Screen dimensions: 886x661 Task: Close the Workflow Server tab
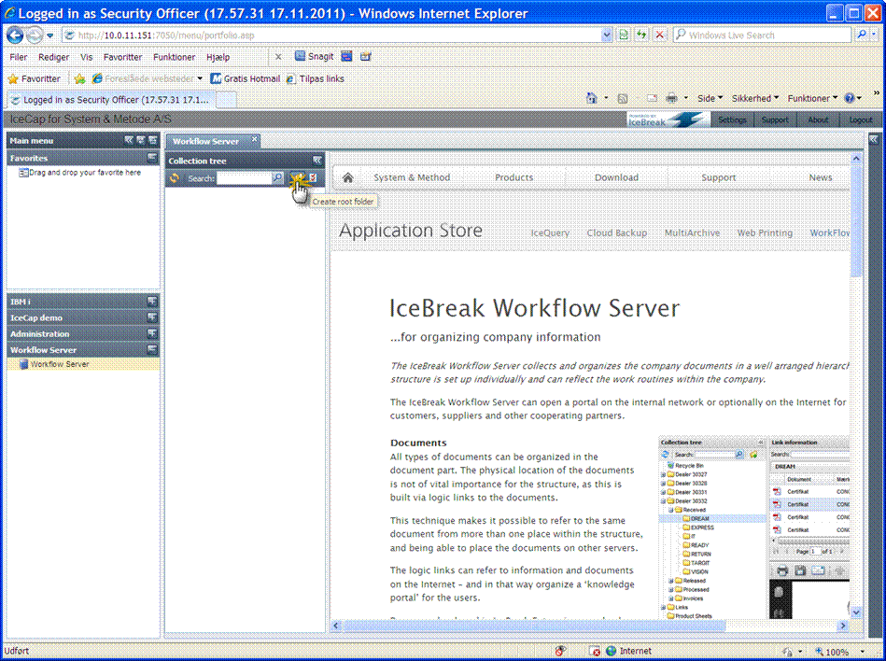point(254,138)
